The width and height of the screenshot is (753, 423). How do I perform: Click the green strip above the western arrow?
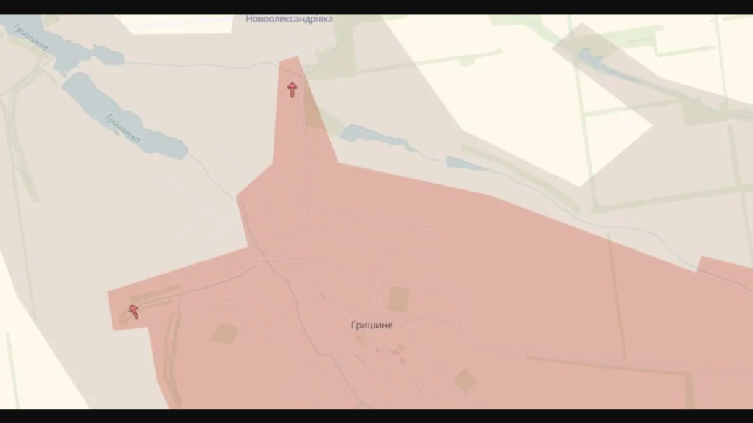(x=156, y=293)
